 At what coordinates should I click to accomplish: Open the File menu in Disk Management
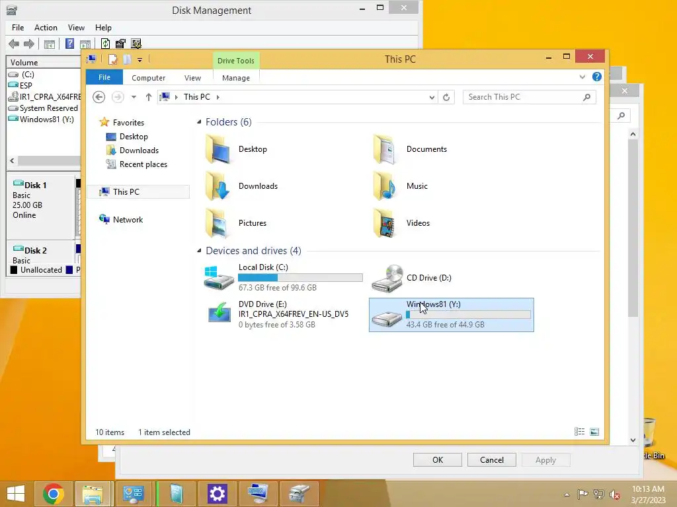click(x=18, y=28)
